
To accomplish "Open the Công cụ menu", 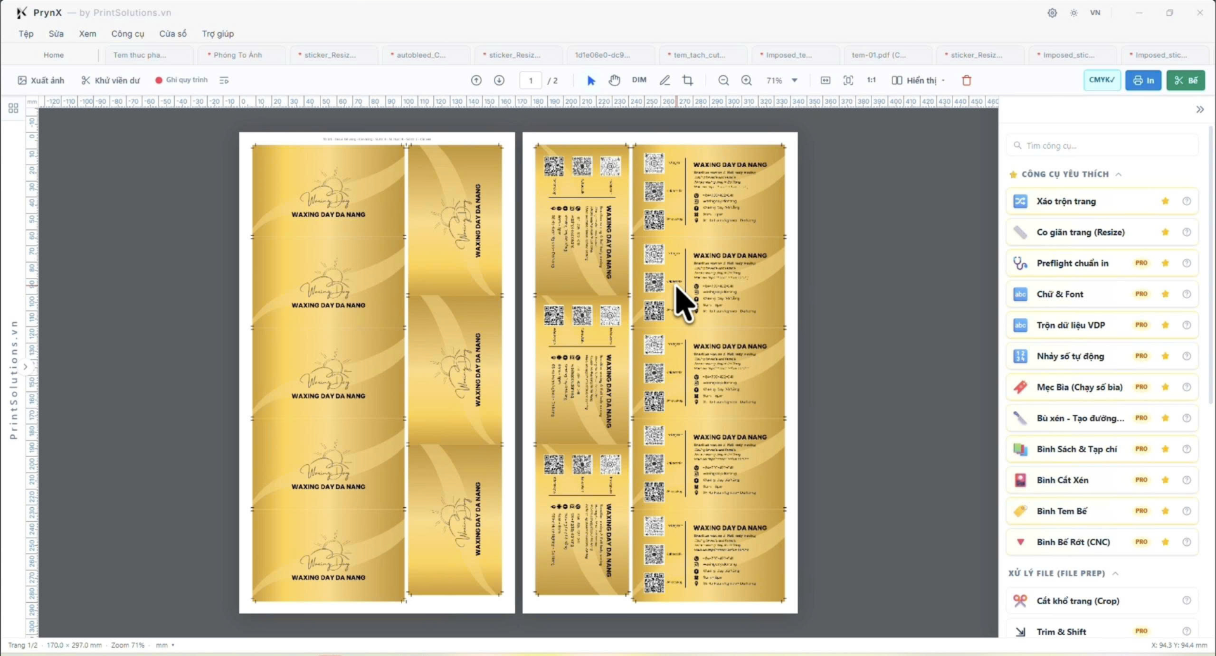I will click(127, 34).
